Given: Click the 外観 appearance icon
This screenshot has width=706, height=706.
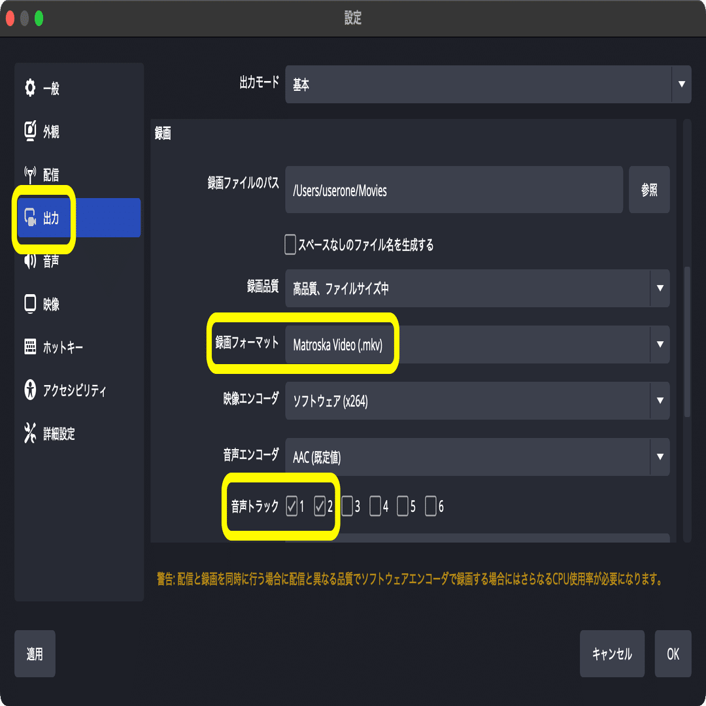Looking at the screenshot, I should pyautogui.click(x=30, y=131).
